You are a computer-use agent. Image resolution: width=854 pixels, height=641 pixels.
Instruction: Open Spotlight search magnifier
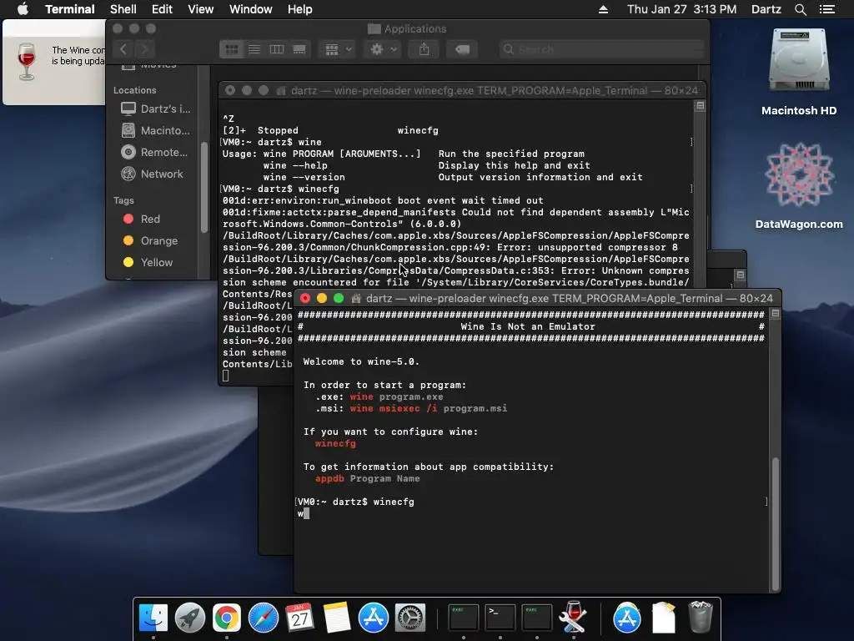point(800,9)
